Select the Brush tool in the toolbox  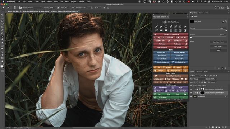3,37
